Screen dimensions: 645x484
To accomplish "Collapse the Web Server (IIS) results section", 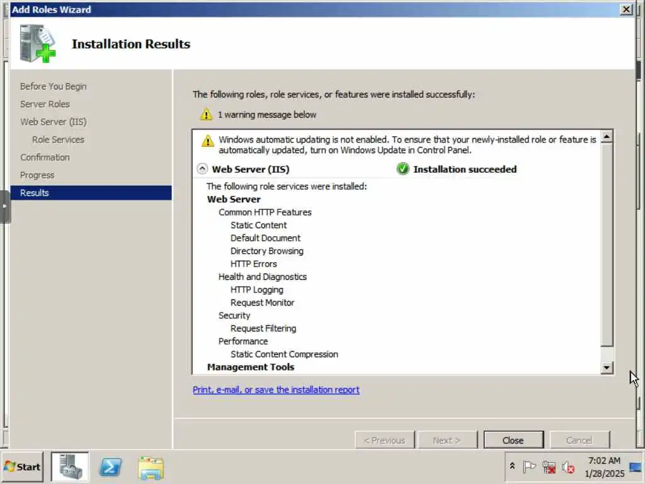I will 202,169.
